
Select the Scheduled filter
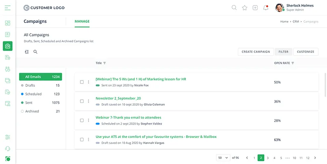[41, 94]
